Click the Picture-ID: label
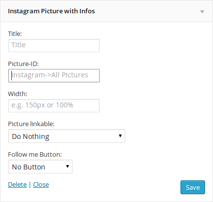This screenshot has height=202, width=213. click(23, 64)
